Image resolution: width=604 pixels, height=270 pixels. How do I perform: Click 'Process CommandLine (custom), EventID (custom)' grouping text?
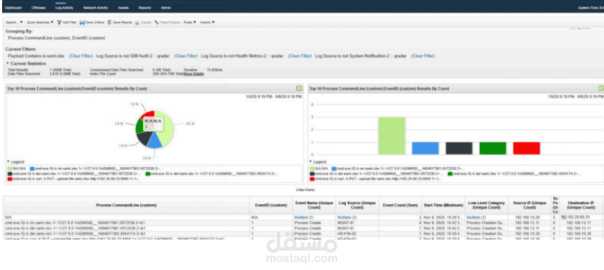tap(57, 38)
